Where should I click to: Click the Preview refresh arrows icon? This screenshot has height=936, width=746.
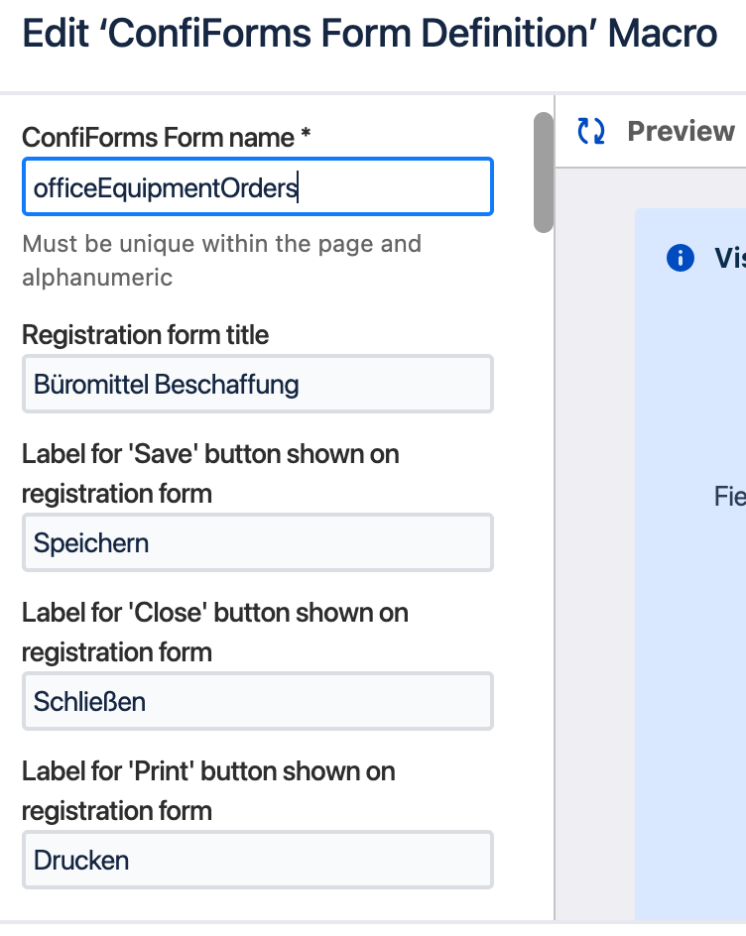point(591,131)
